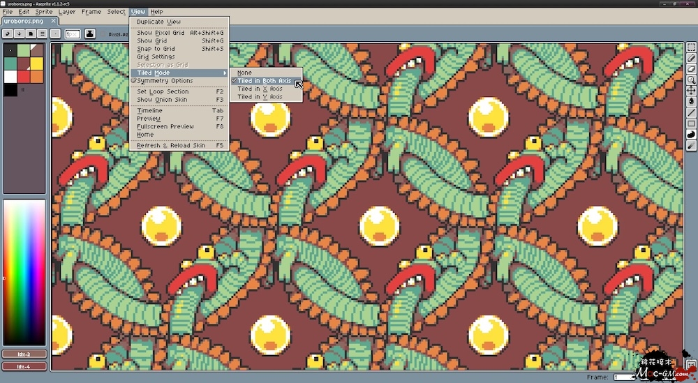This screenshot has width=698, height=383.
Task: Select the Pencil tool
Action: [x=691, y=59]
